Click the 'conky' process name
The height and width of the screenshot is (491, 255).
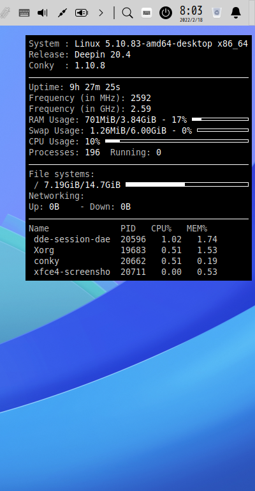coord(46,261)
